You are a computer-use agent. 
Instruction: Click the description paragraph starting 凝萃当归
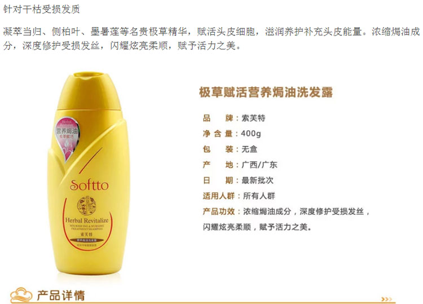211,38
